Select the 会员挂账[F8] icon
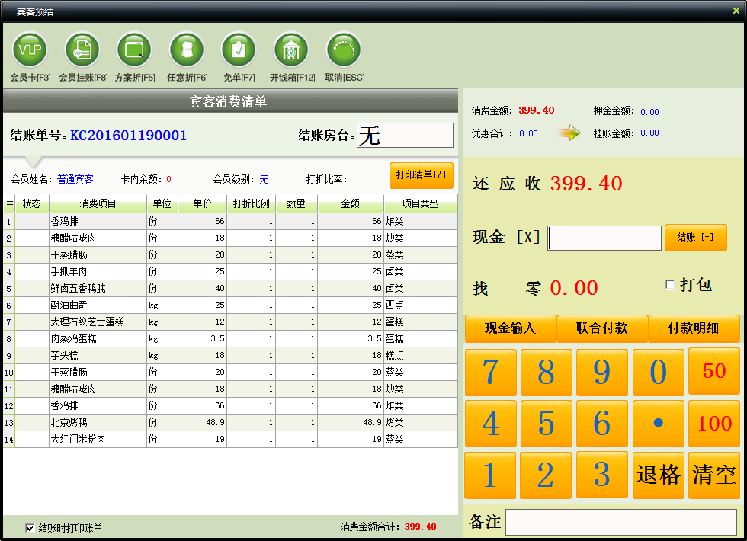Screen dimensions: 747x541 click(82, 50)
